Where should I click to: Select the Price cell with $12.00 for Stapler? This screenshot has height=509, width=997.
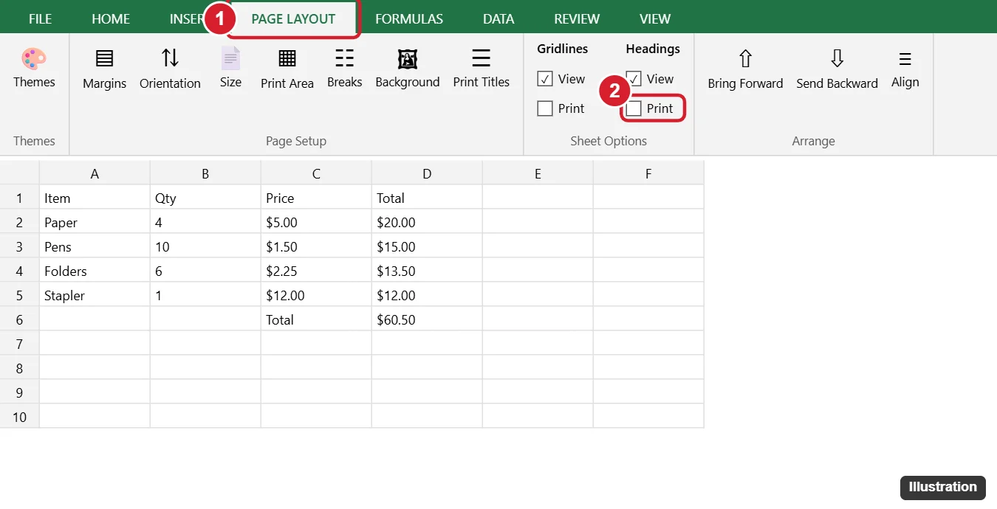[x=316, y=295]
